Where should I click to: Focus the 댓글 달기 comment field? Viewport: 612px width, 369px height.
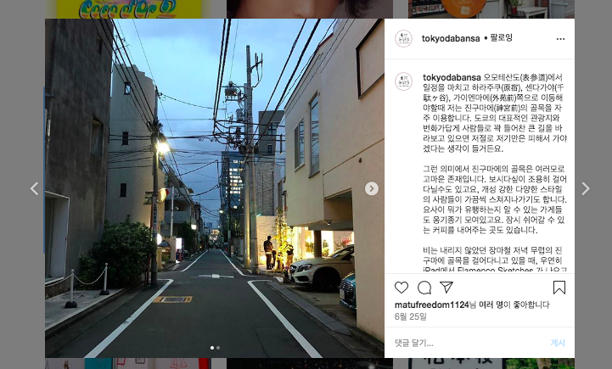(469, 344)
